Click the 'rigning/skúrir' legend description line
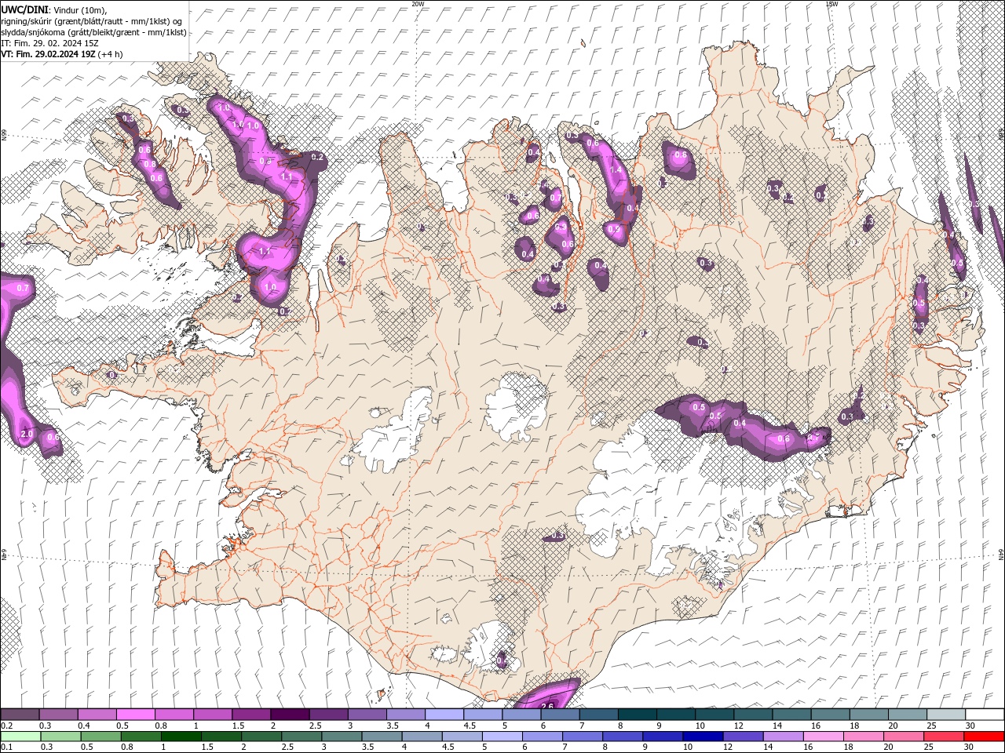The width and height of the screenshot is (1005, 753). tap(91, 21)
